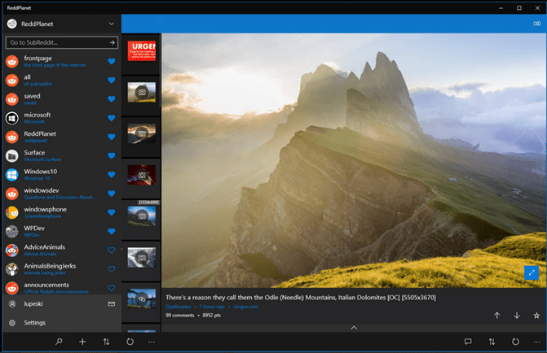Open the i.imgur.com source link
Screen dimensions: 547x353
point(245,307)
